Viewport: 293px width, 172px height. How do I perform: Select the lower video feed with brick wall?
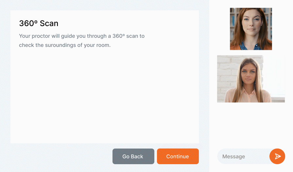click(x=251, y=79)
